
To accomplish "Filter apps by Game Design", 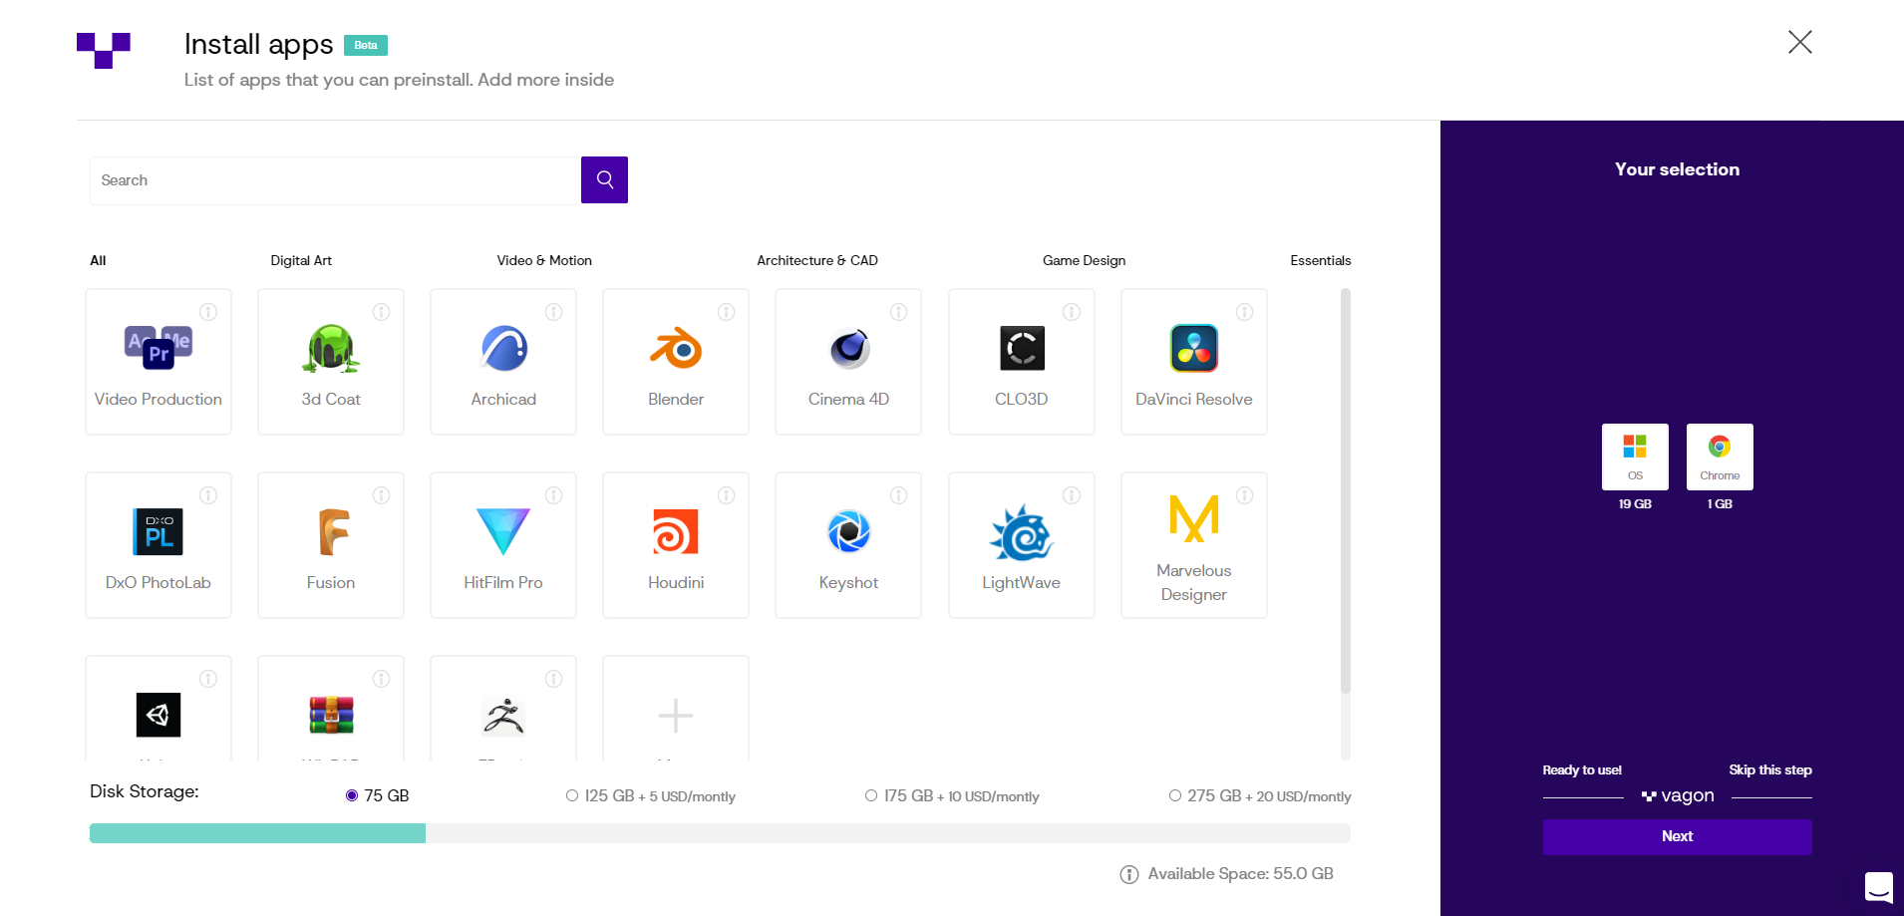I will click(1084, 260).
